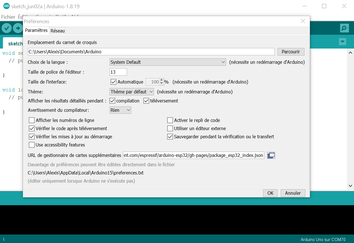
Task: Increase interface scale with the up stepper arrow
Action: [162, 80]
